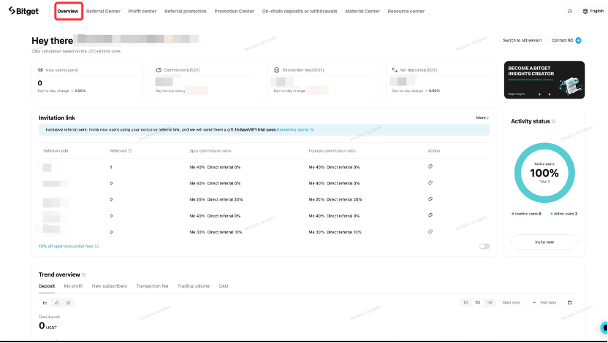Copy the first referral code link

click(x=430, y=166)
